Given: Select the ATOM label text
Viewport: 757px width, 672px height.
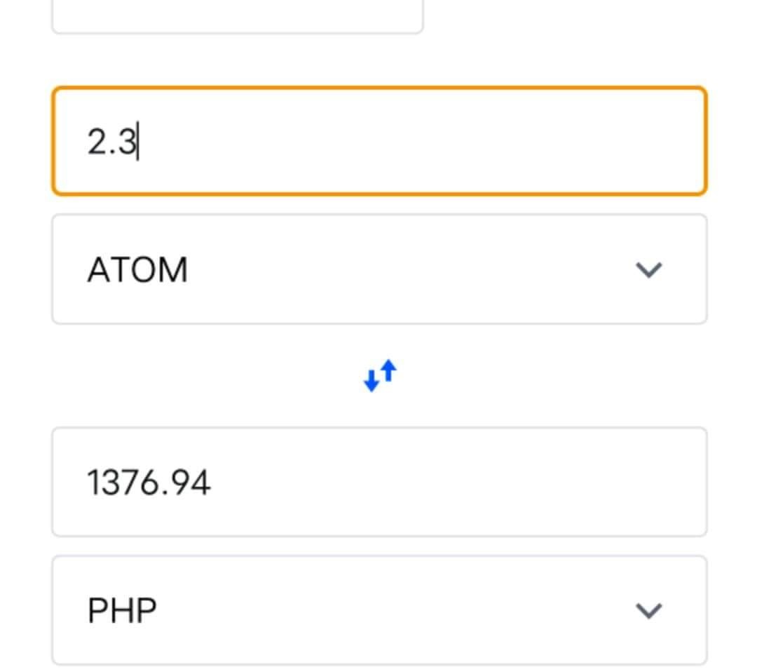Looking at the screenshot, I should [x=137, y=269].
